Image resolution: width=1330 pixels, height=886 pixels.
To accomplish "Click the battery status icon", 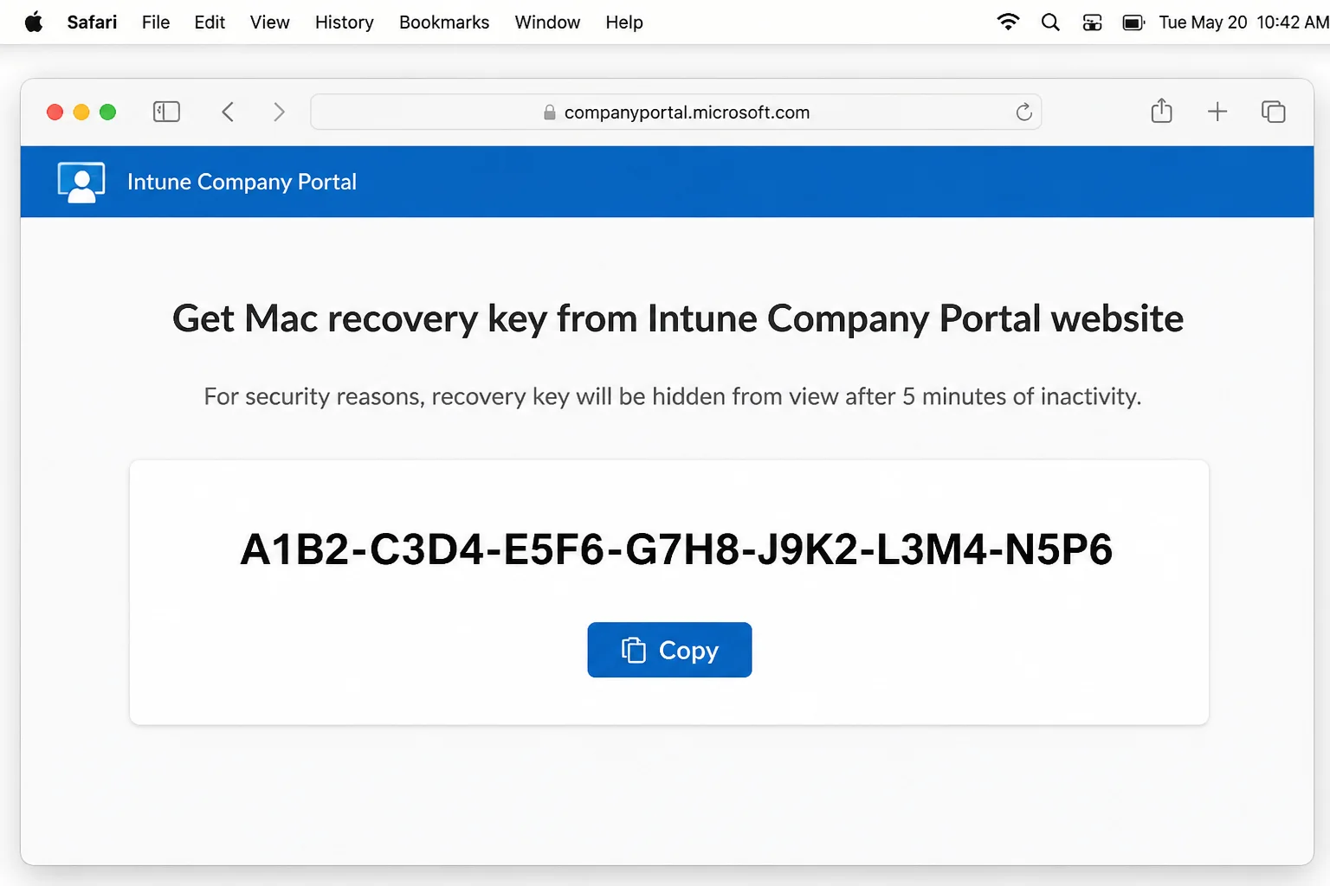I will [1133, 22].
